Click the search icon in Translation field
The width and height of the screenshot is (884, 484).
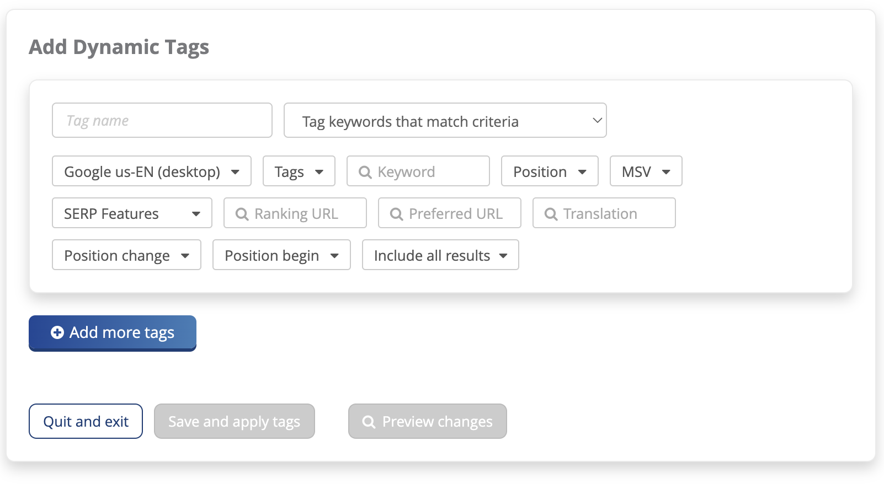click(x=551, y=214)
